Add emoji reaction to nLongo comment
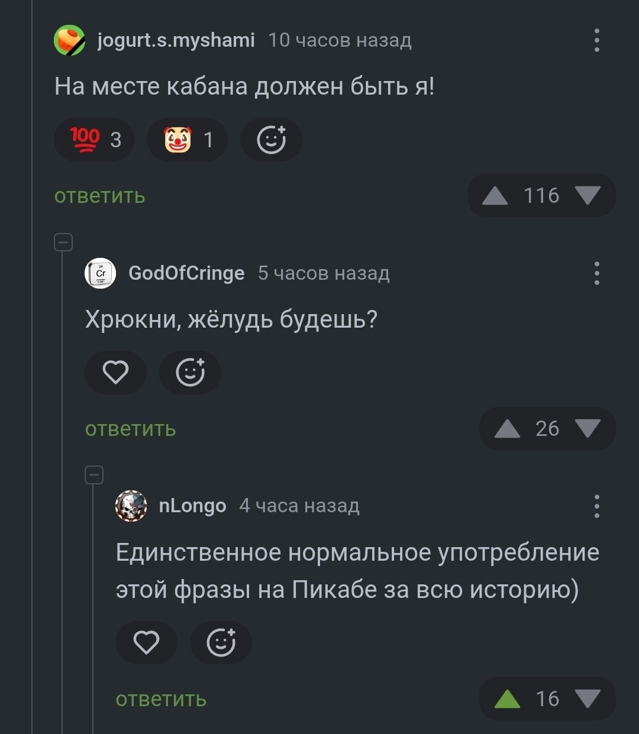This screenshot has height=734, width=639. (221, 643)
